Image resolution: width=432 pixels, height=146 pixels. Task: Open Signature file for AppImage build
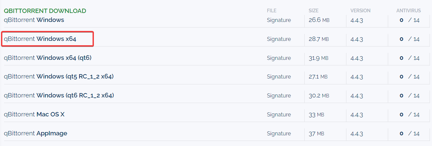[x=279, y=134]
